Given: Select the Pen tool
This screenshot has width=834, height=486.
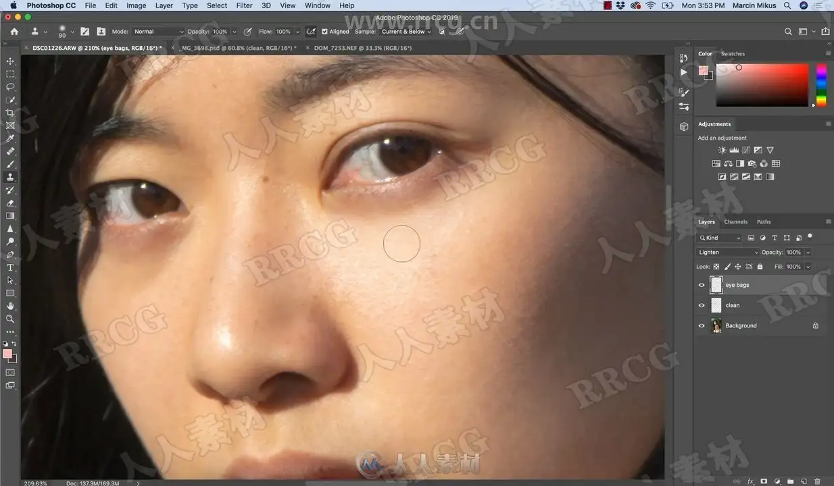Looking at the screenshot, I should 10,254.
